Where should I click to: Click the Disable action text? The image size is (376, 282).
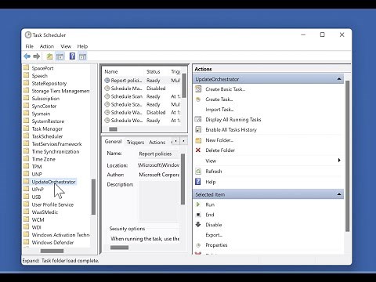tap(214, 225)
